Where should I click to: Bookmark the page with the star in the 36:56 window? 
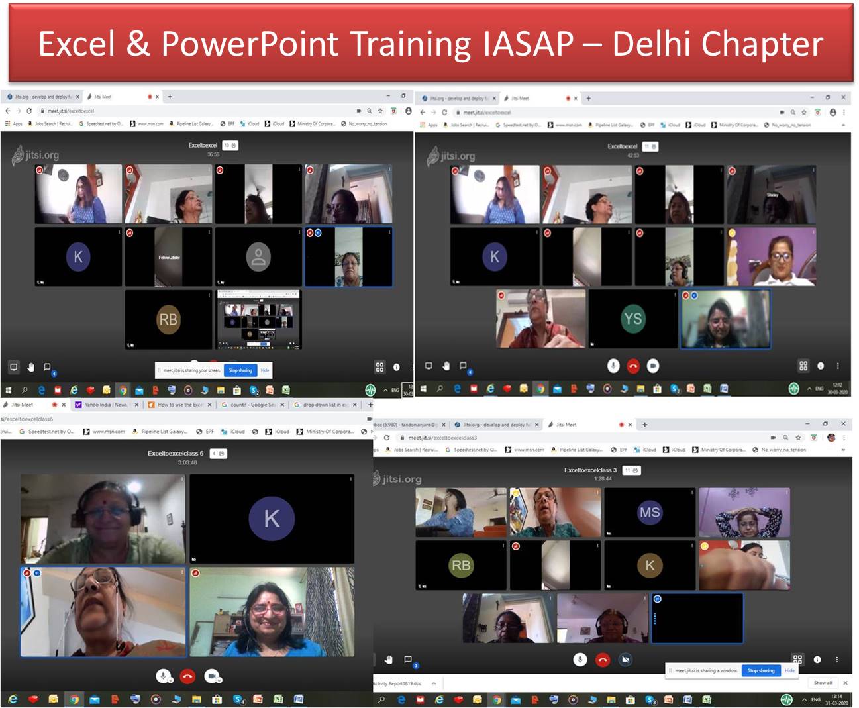pyautogui.click(x=380, y=111)
